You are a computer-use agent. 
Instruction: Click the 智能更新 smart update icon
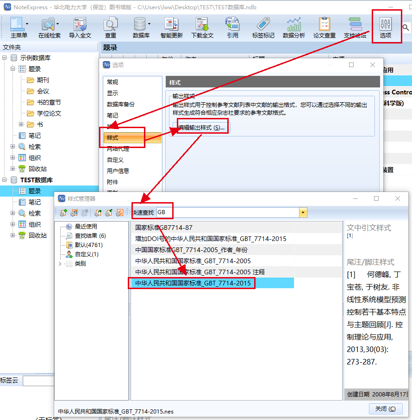pyautogui.click(x=172, y=24)
